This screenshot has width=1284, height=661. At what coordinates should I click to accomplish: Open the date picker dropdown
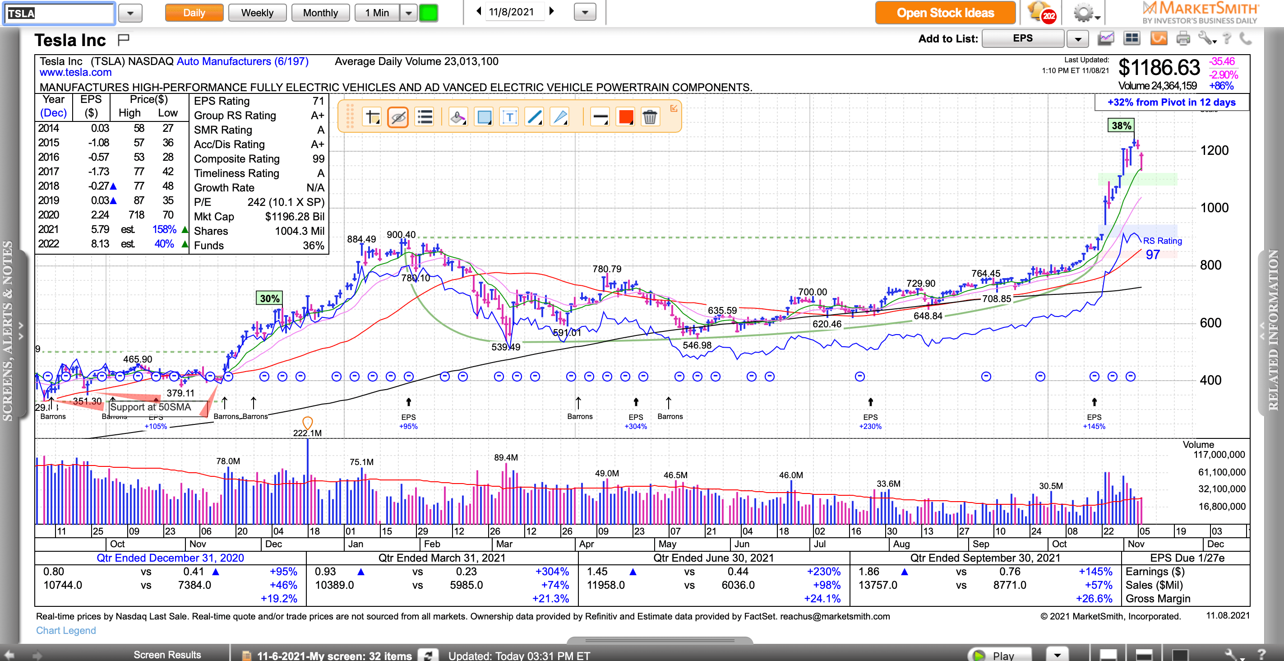click(585, 12)
